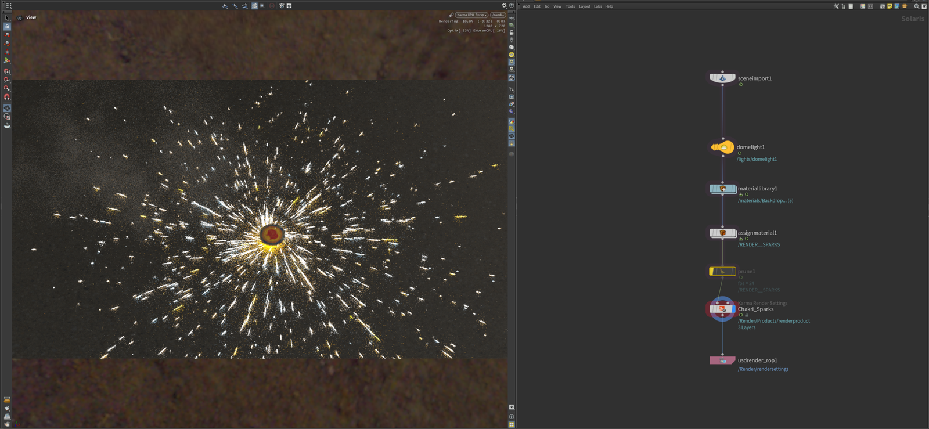
Task: Click the red magnet snap tool
Action: point(7,97)
